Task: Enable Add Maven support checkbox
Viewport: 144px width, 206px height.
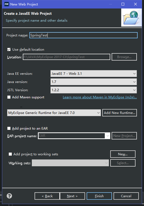Action: tap(9, 97)
